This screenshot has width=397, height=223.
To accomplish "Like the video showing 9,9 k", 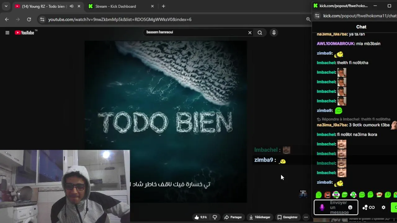I will tap(201, 217).
